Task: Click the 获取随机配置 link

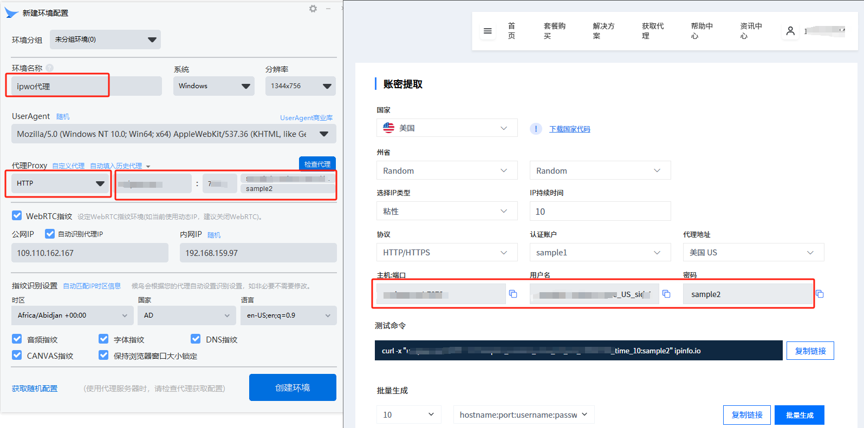Action: click(x=35, y=389)
